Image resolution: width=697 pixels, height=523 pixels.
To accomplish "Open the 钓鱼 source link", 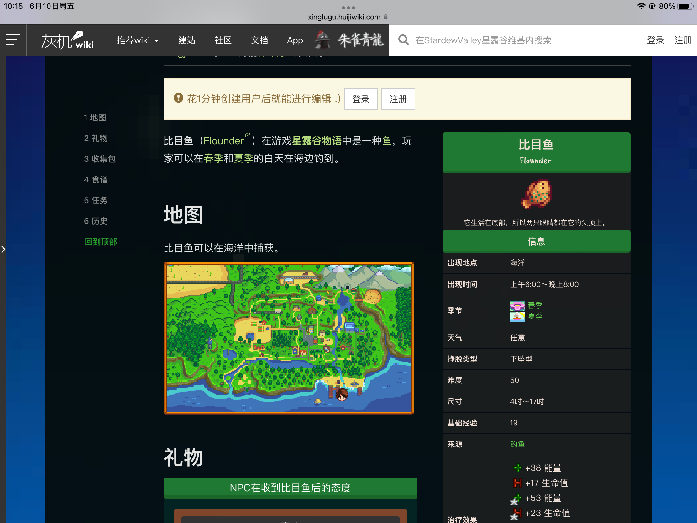I will pyautogui.click(x=517, y=444).
